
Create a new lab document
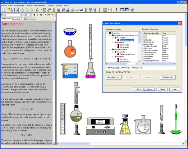click(4, 10)
